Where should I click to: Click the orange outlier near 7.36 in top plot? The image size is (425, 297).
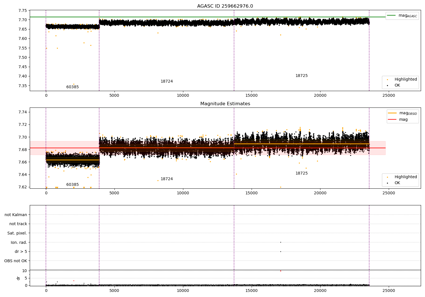pos(74,84)
